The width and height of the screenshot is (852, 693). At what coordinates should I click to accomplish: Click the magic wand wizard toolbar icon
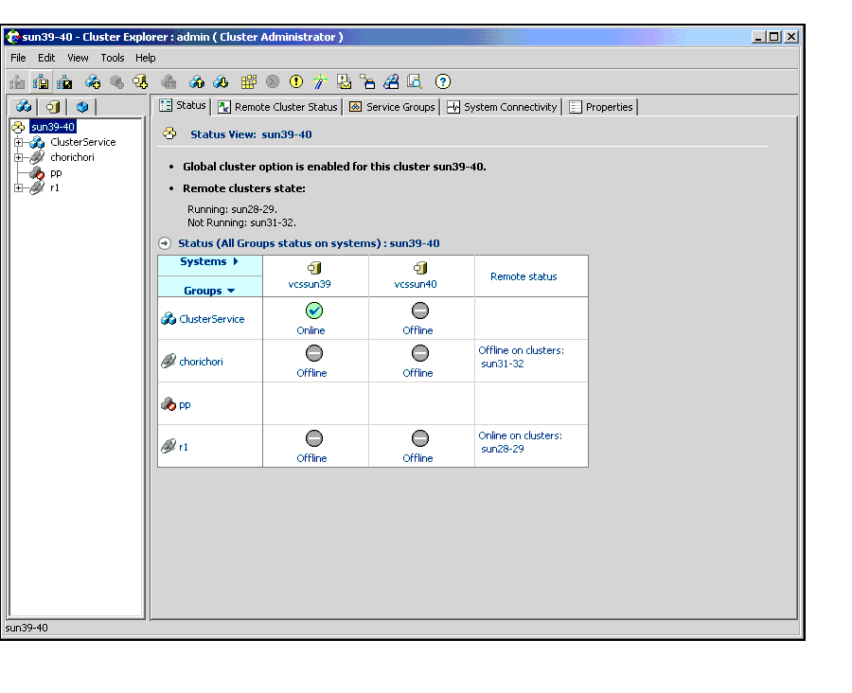[x=320, y=81]
